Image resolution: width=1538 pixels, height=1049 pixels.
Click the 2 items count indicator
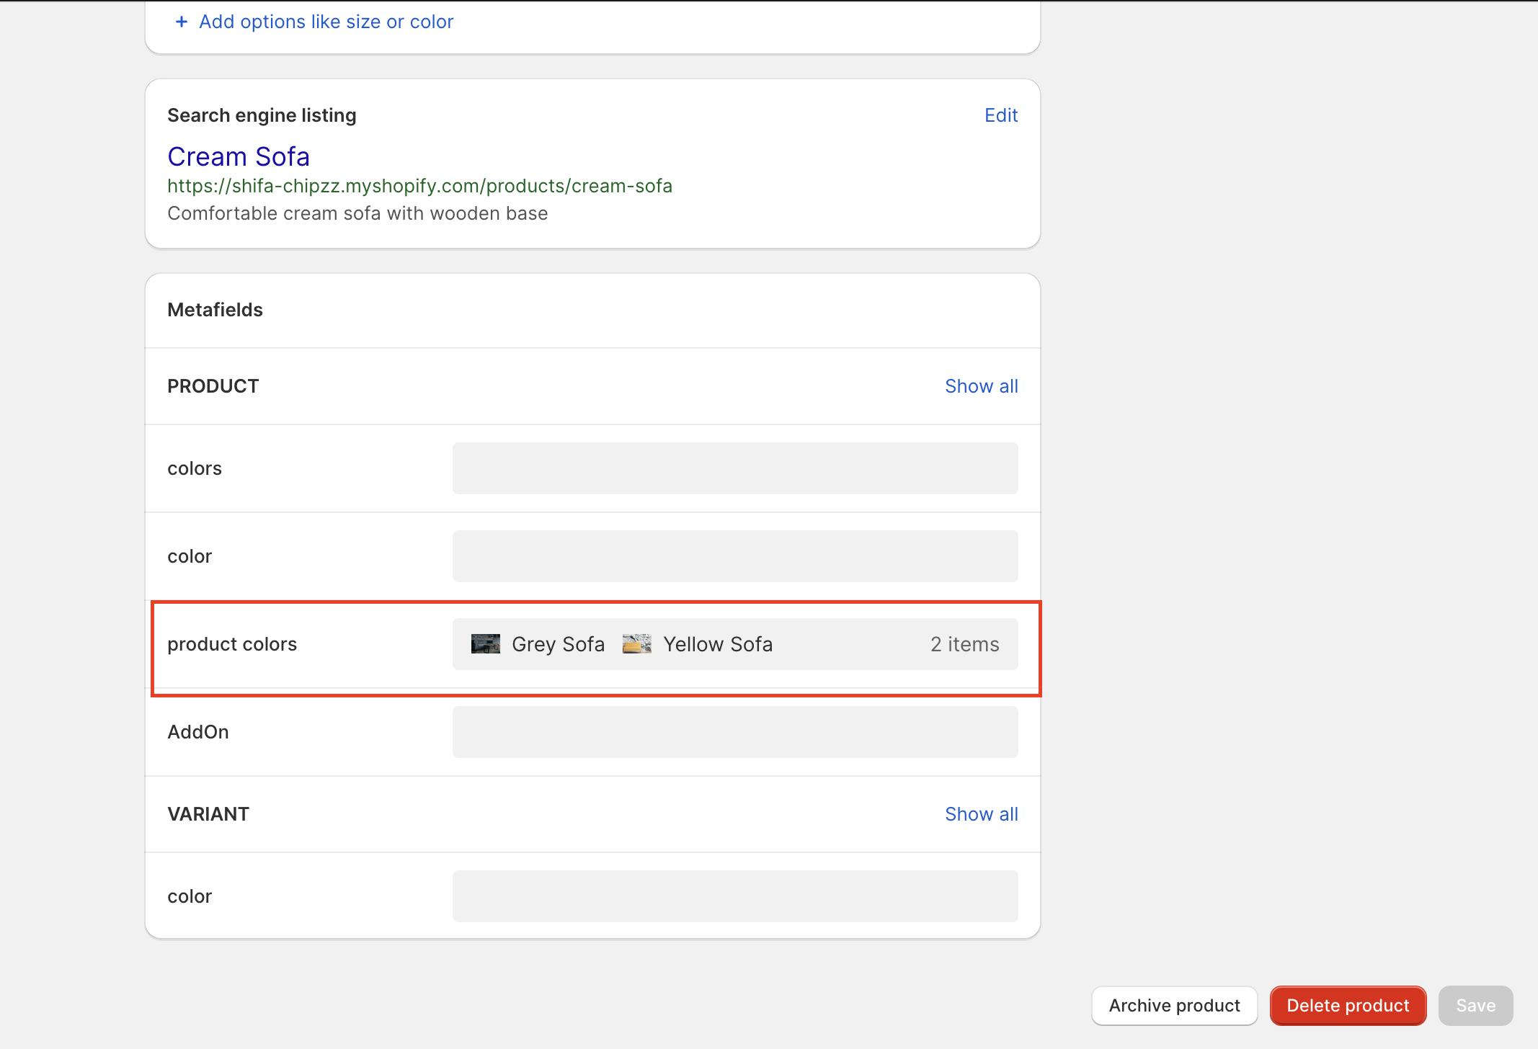[x=964, y=644]
